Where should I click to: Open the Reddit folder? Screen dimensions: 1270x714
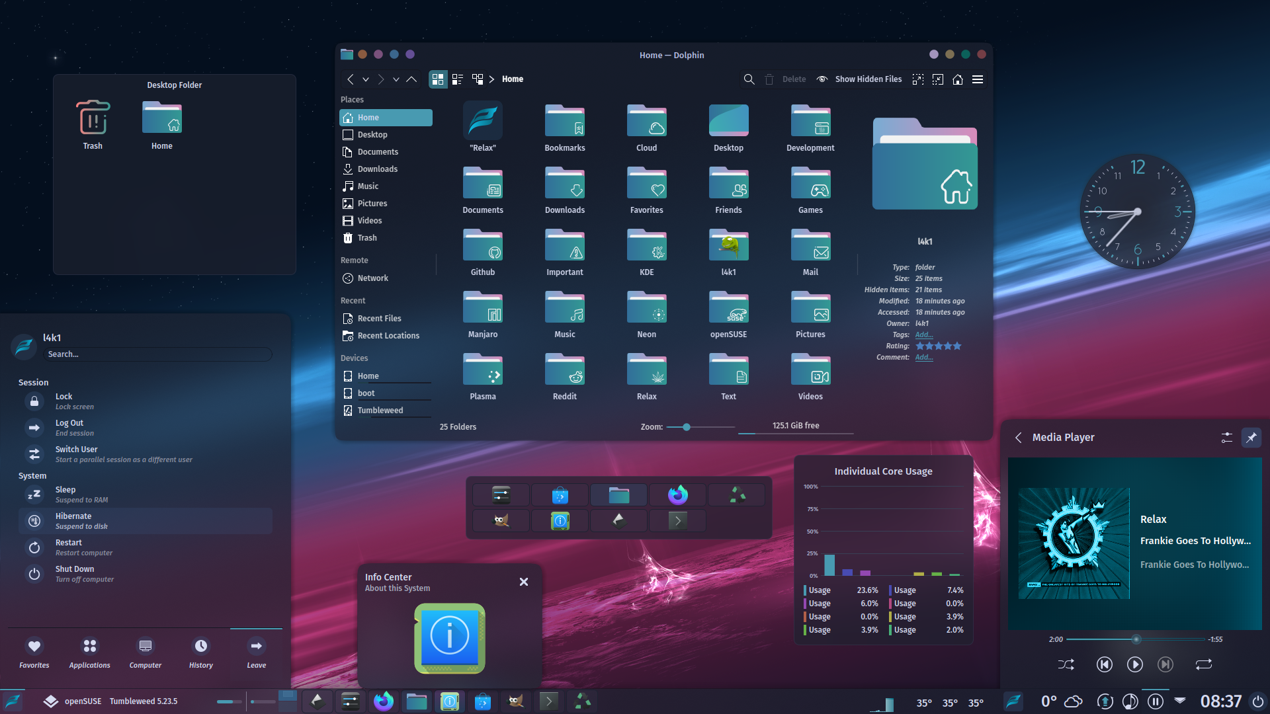565,377
